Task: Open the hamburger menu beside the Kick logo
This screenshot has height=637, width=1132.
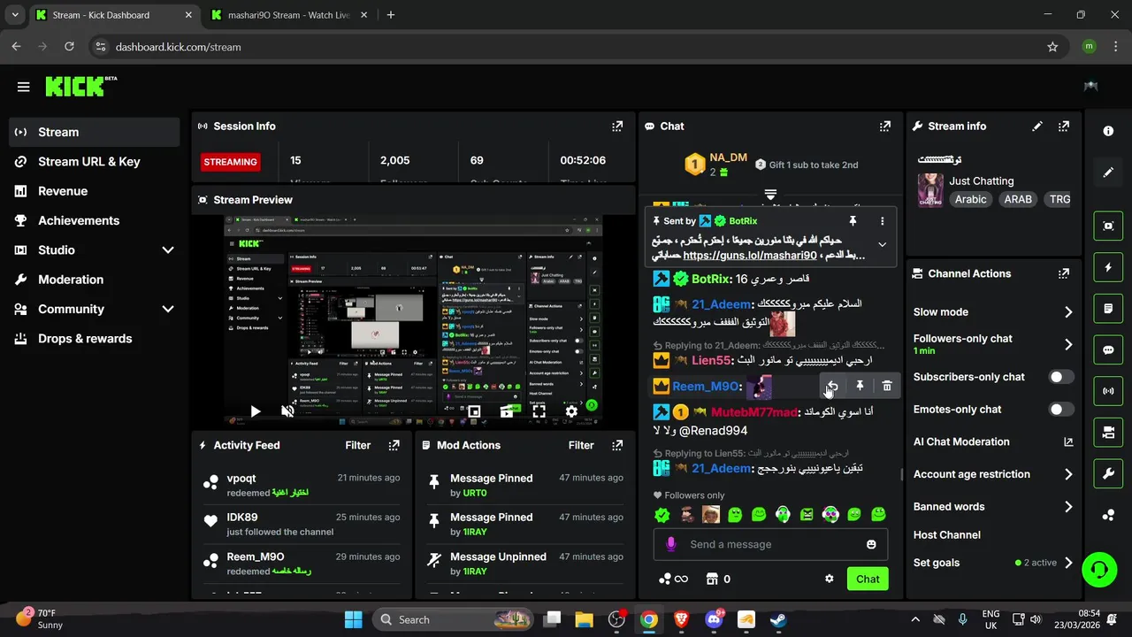Action: (23, 87)
